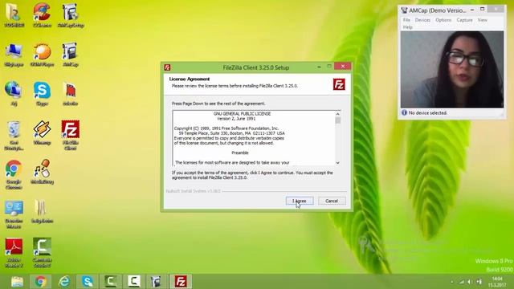Click 'No device selected' status text
The image size is (514, 289).
(x=427, y=112)
